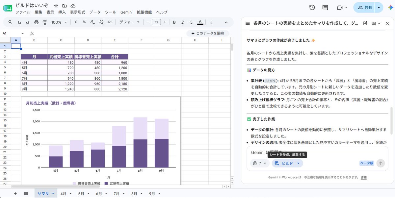Open the comments icon
The height and width of the screenshot is (198, 395).
point(325,7)
